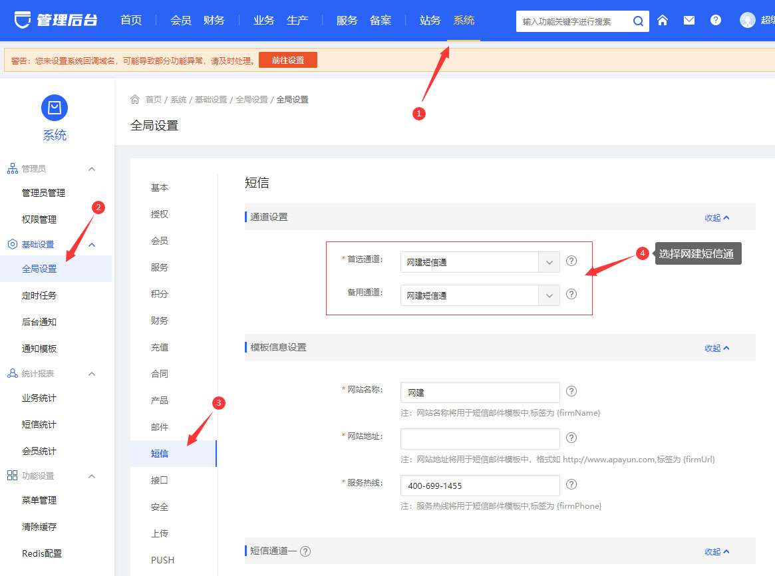Screen dimensions: 775x576
Task: Click the help question mark in header
Action: pos(716,21)
